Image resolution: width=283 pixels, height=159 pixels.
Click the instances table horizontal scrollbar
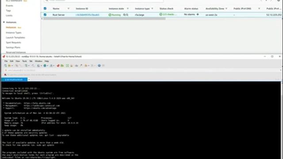(x=104, y=19)
